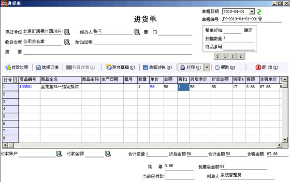
Task: Click the 摘要 summary field
Action: [x=107, y=52]
